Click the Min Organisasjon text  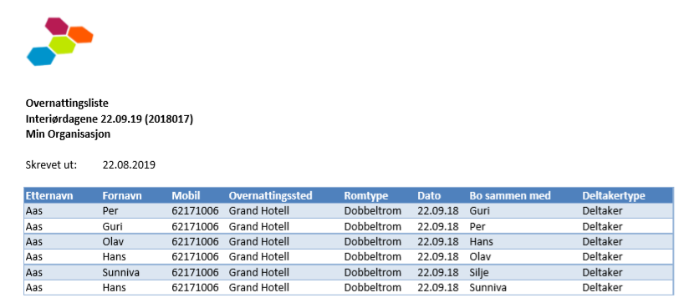[x=68, y=134]
